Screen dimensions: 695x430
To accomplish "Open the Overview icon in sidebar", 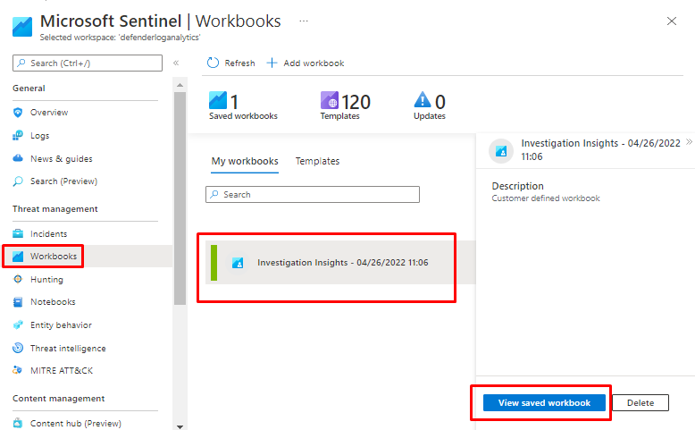I will click(18, 113).
